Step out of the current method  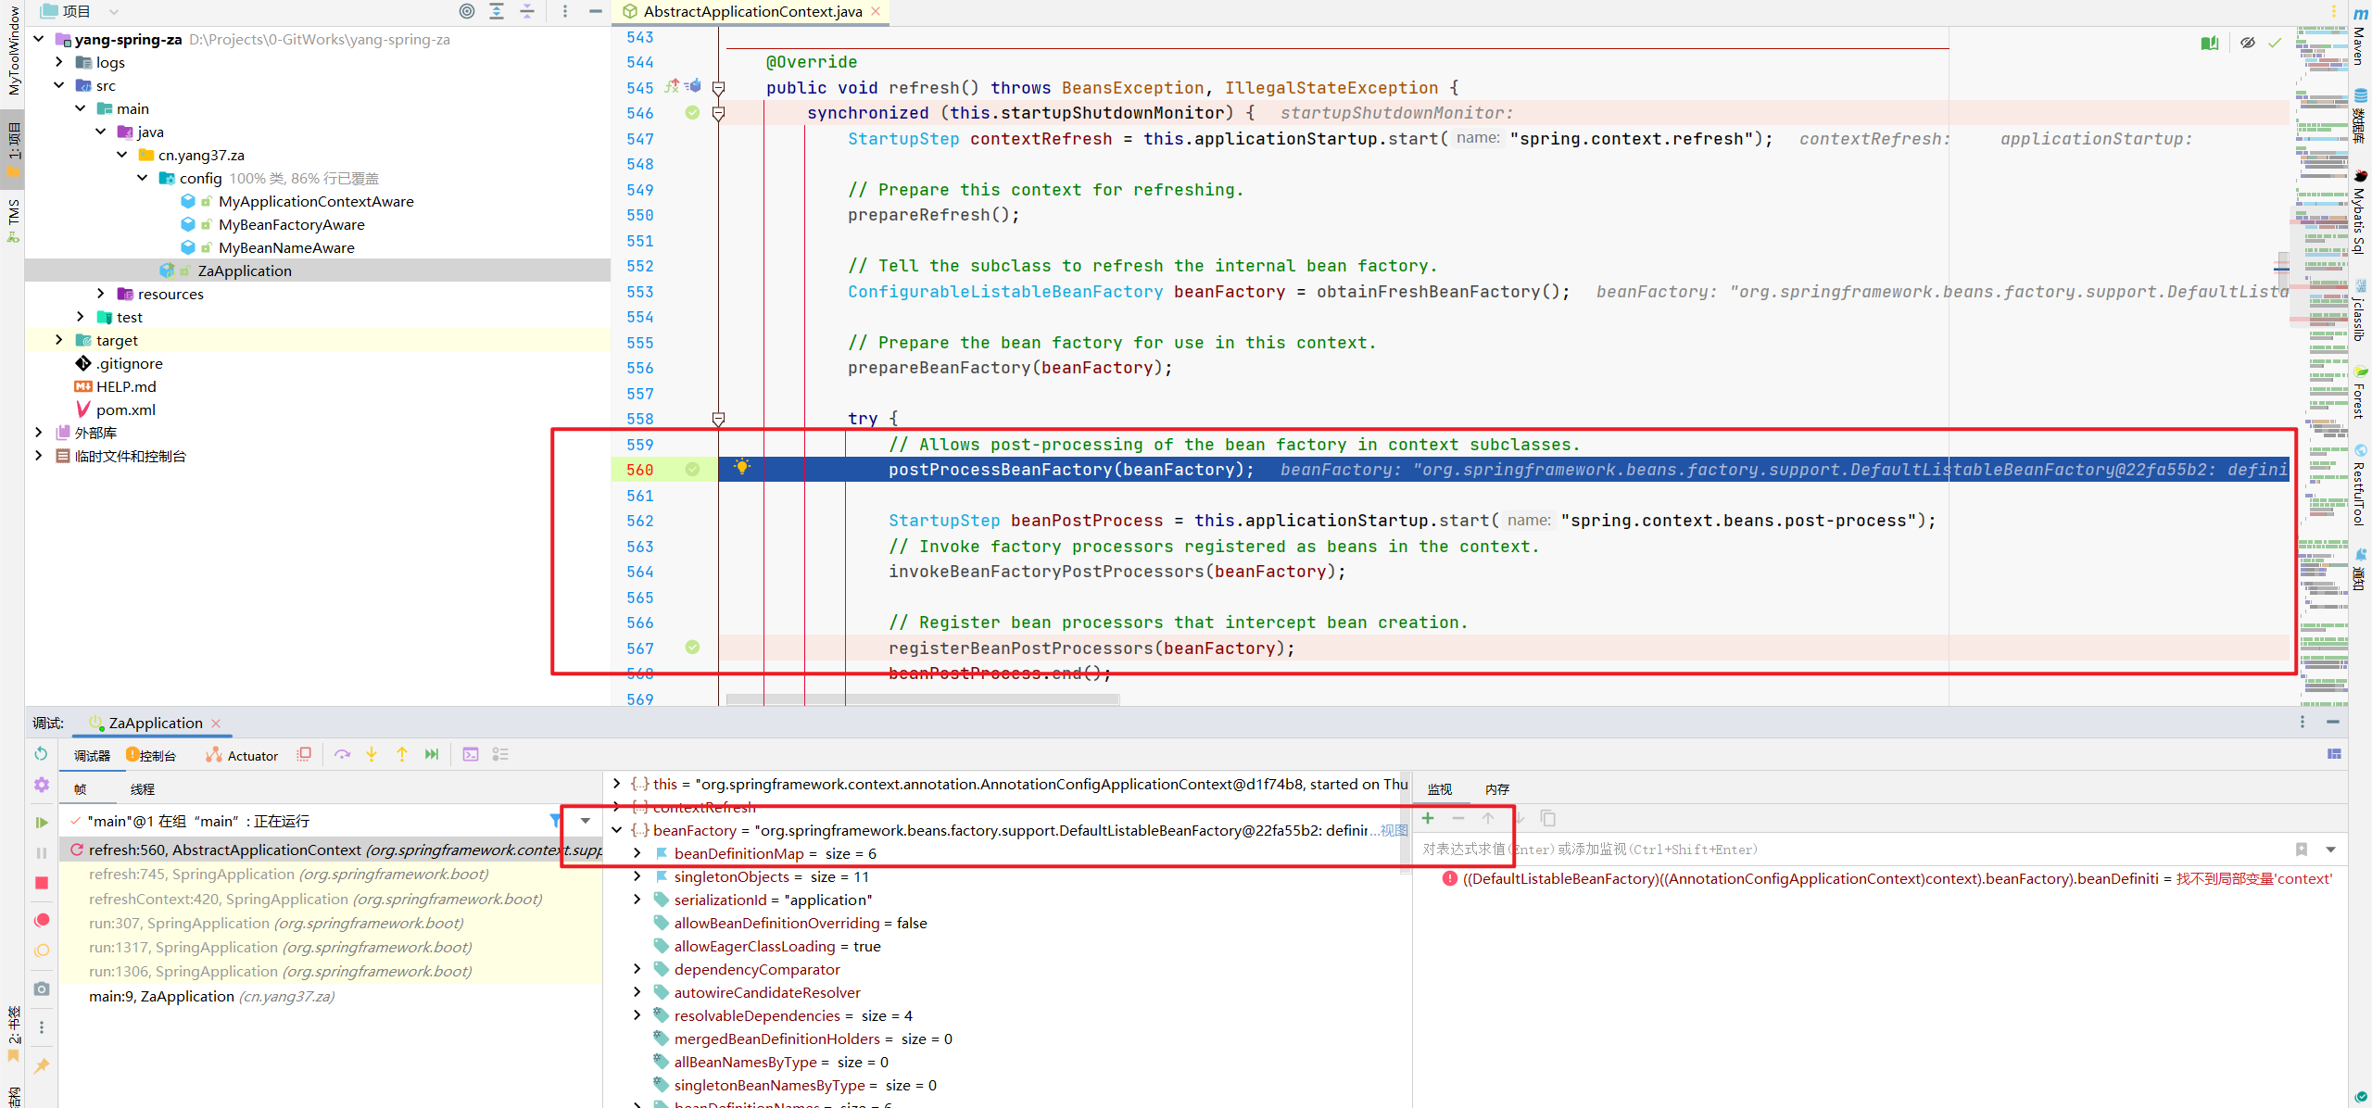click(x=401, y=754)
